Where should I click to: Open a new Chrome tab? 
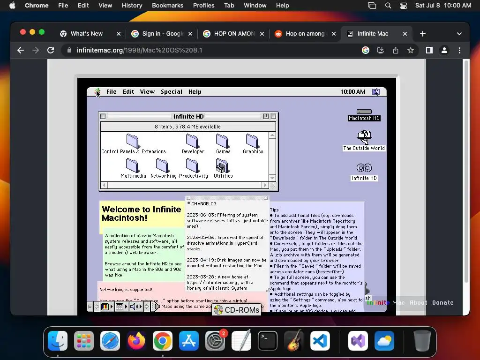coord(423,34)
